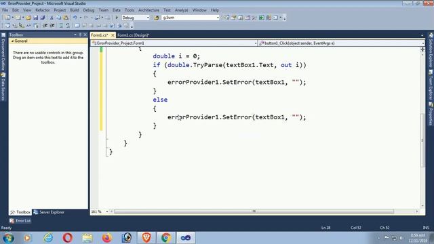Click the editor split window handle
The width and height of the screenshot is (434, 244).
coord(422,49)
